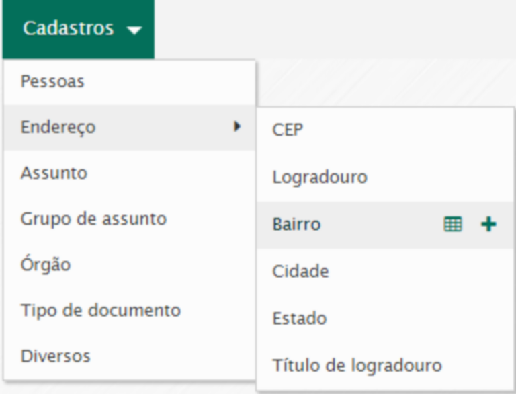516x394 pixels.
Task: Click the Bairro submenu label
Action: click(296, 225)
